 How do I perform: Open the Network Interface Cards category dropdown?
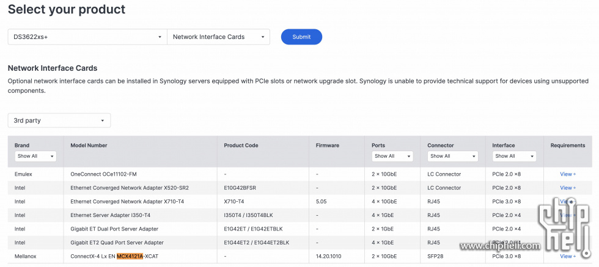point(219,37)
